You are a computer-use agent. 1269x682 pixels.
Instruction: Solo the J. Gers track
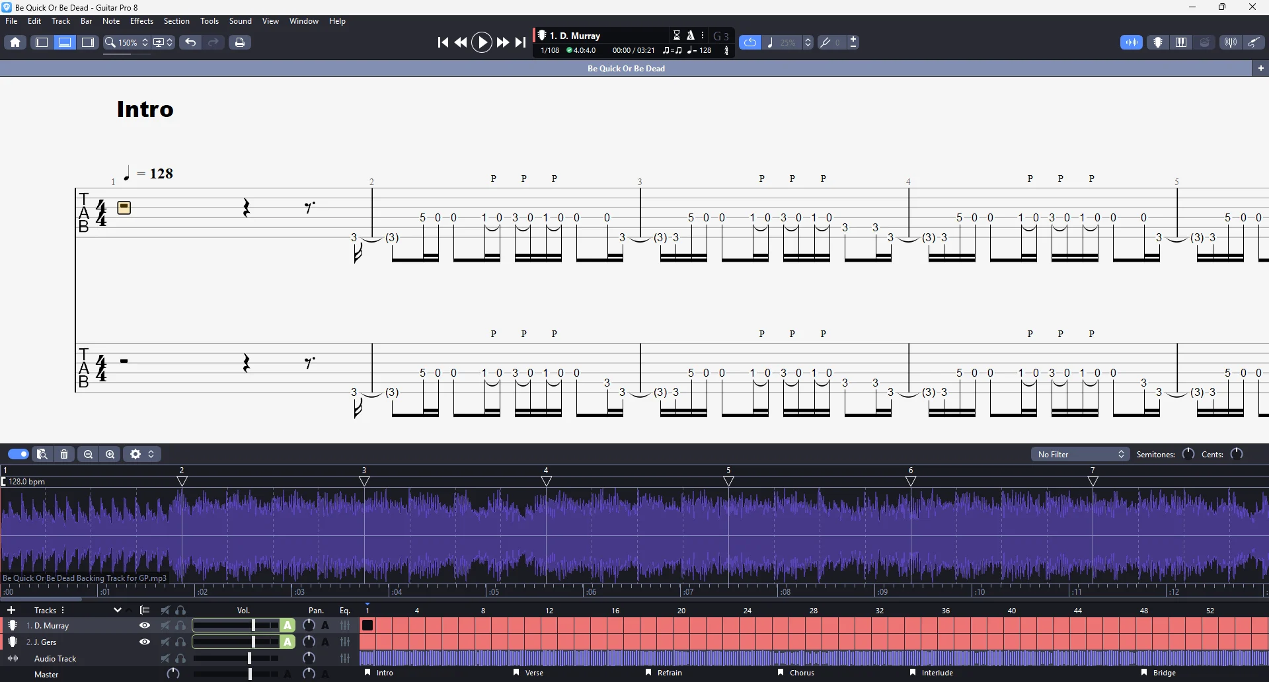(180, 642)
